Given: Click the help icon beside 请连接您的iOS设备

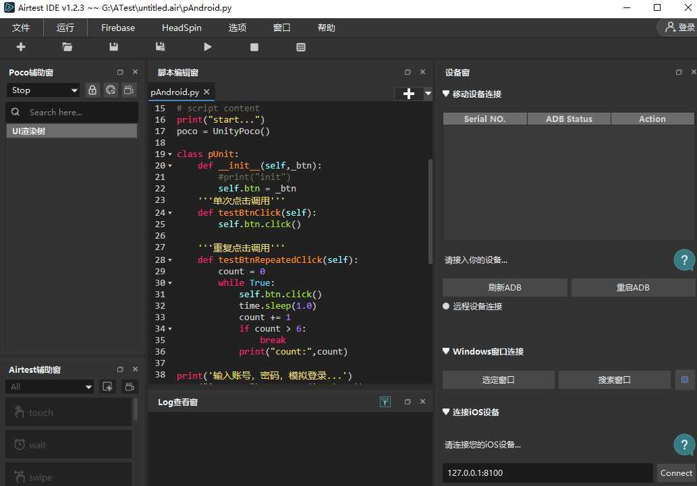Looking at the screenshot, I should pyautogui.click(x=685, y=444).
